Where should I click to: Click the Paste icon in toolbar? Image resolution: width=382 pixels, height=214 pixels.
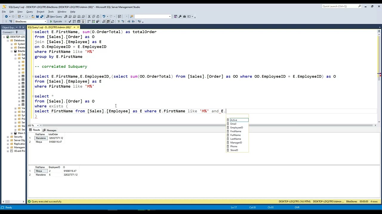[98, 17]
